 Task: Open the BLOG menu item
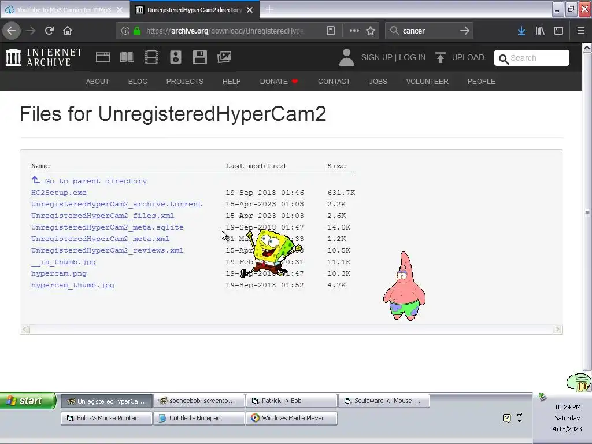(138, 81)
